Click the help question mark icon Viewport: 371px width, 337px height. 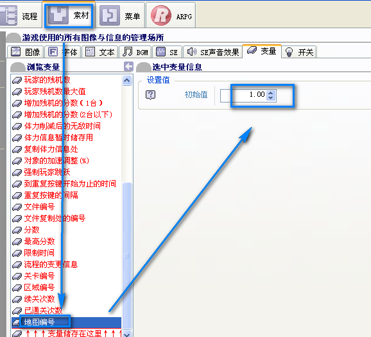pos(150,95)
